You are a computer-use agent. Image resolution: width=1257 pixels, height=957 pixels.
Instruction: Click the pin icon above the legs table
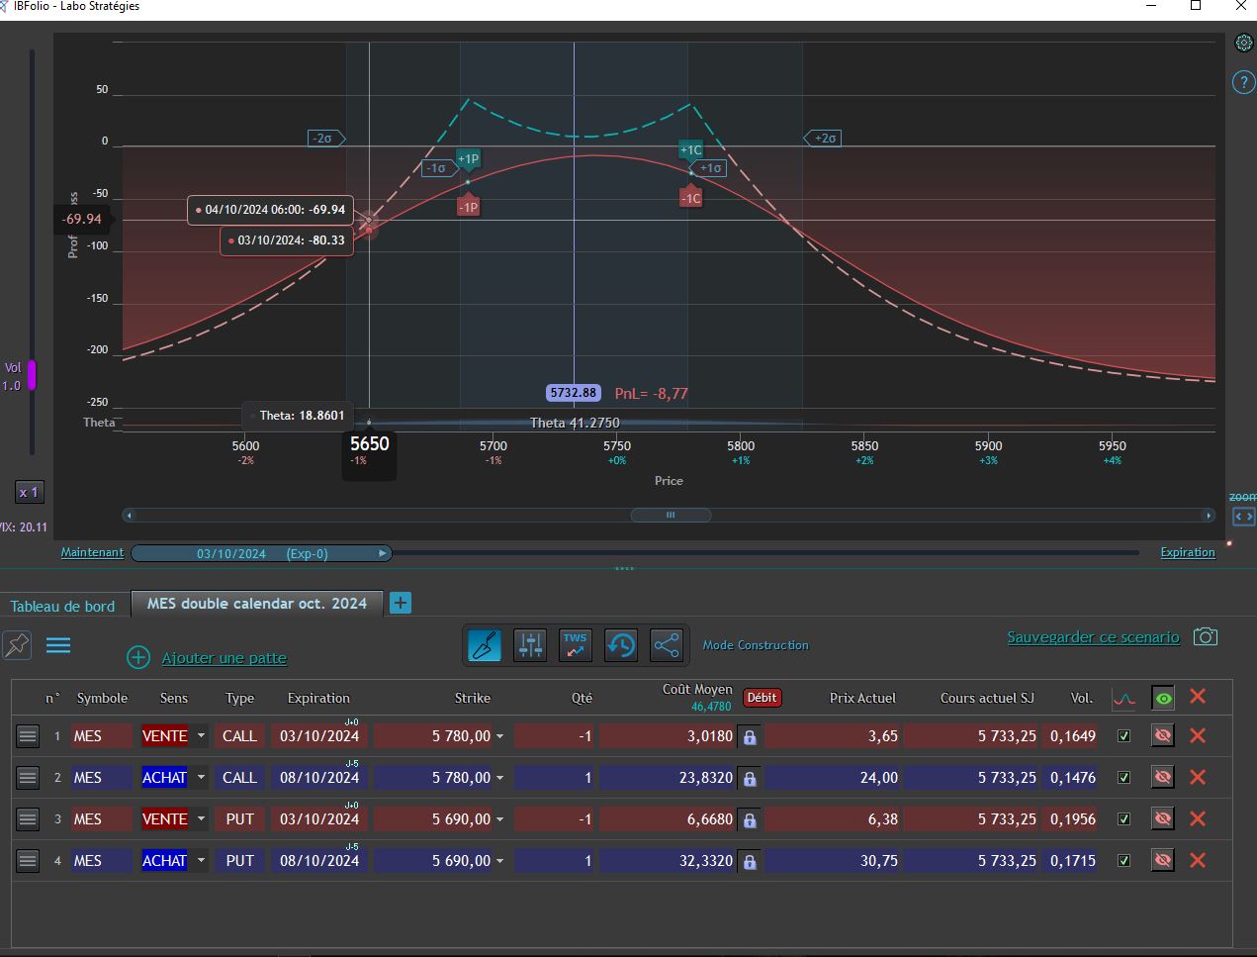[17, 646]
